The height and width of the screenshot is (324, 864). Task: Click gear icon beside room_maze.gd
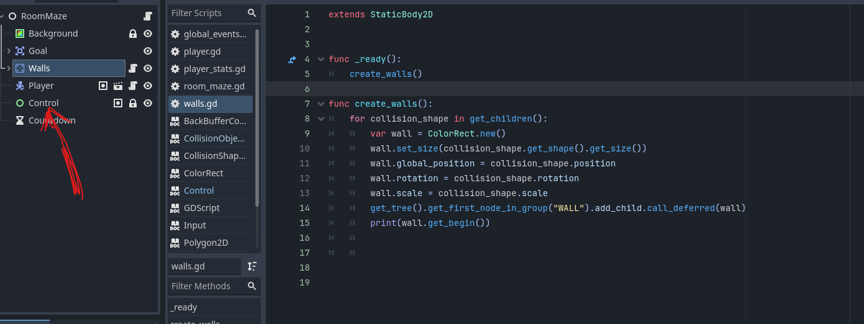175,86
